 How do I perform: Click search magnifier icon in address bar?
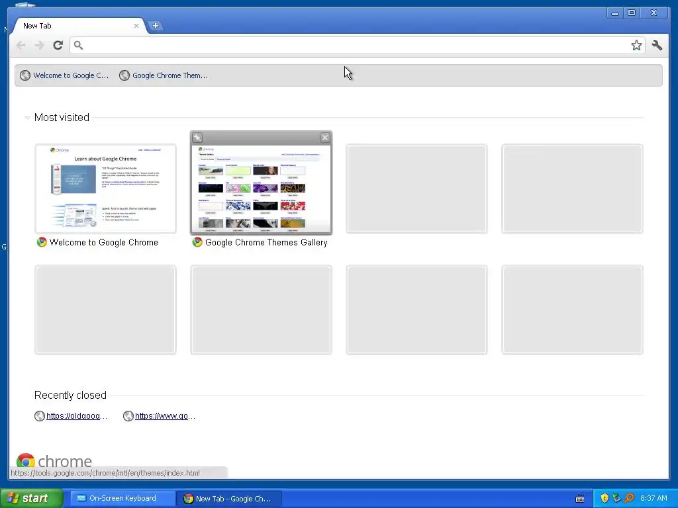click(78, 45)
